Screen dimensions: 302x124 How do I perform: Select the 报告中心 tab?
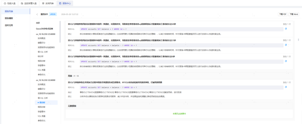(x=65, y=3)
